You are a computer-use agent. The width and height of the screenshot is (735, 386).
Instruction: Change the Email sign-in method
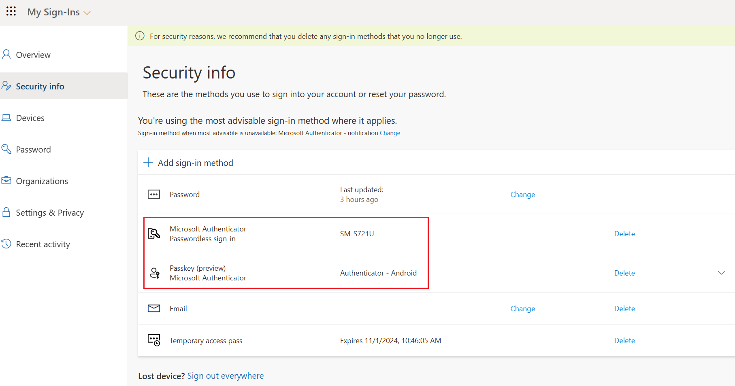[522, 308]
